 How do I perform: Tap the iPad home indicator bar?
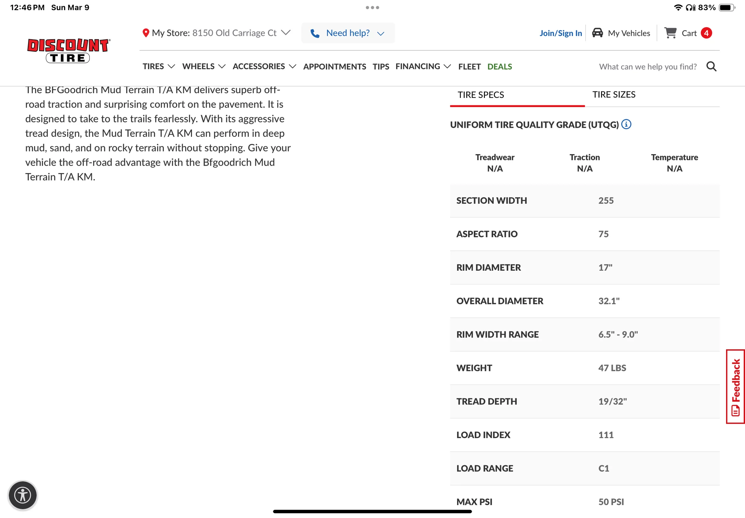[x=372, y=511]
